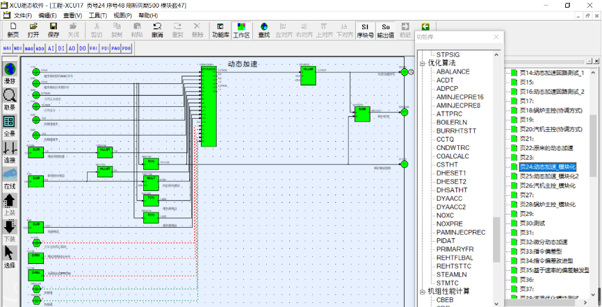The height and width of the screenshot is (307, 602).
Task: Click the 查找 (Find) toolbar icon
Action: [x=264, y=29]
